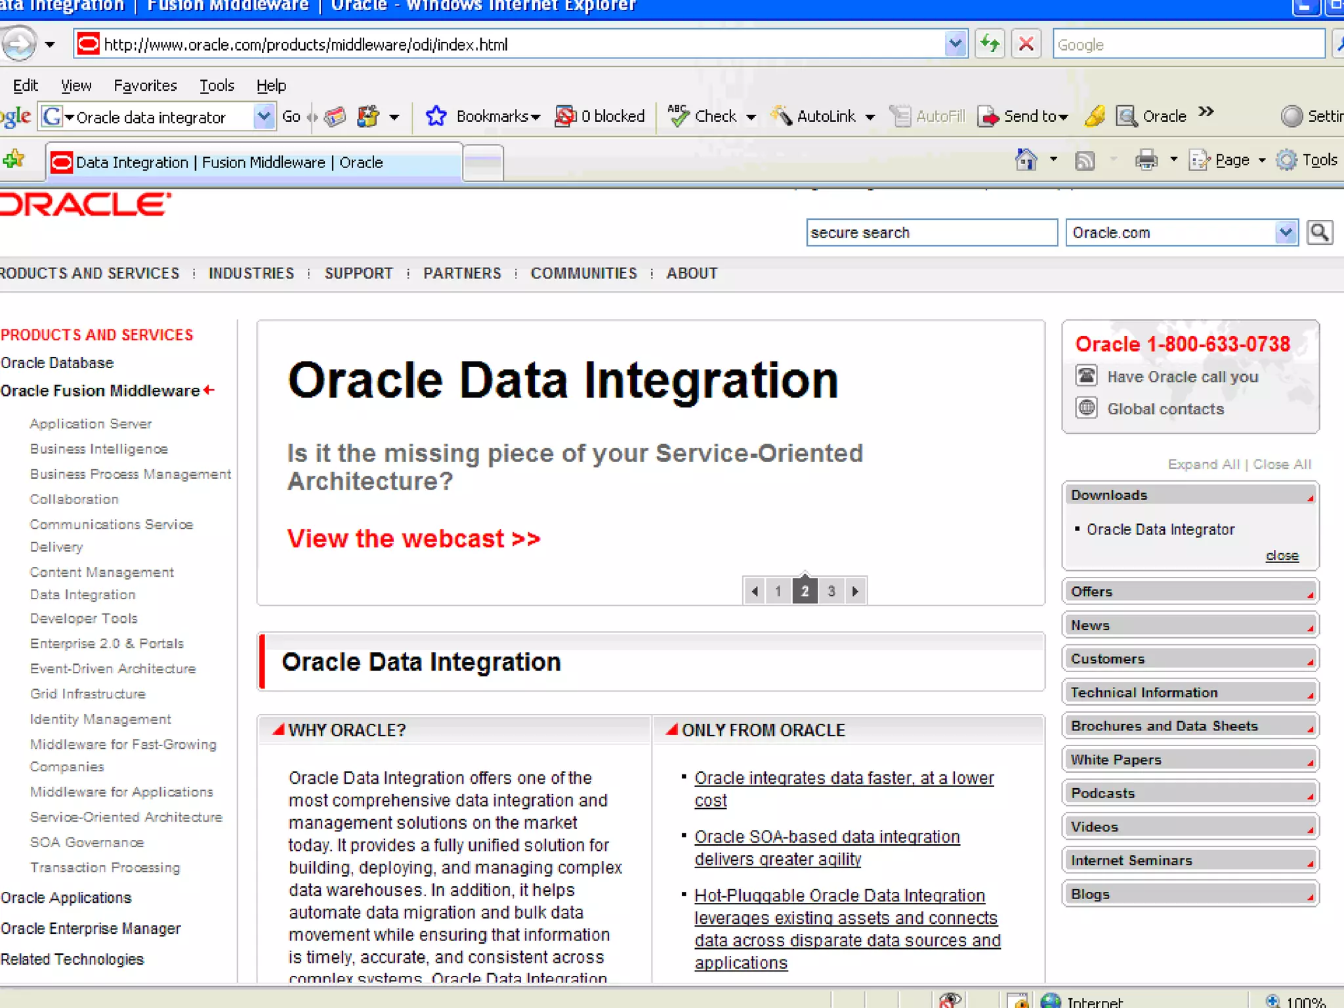1344x1008 pixels.
Task: Click the View the webcast link
Action: click(x=413, y=539)
